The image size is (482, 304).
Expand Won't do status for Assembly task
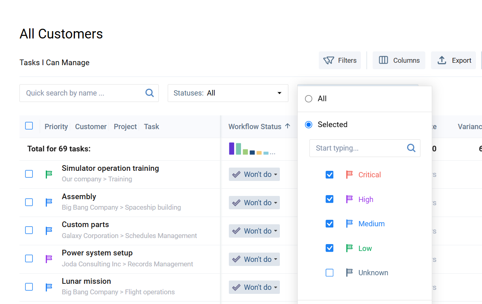tap(254, 203)
